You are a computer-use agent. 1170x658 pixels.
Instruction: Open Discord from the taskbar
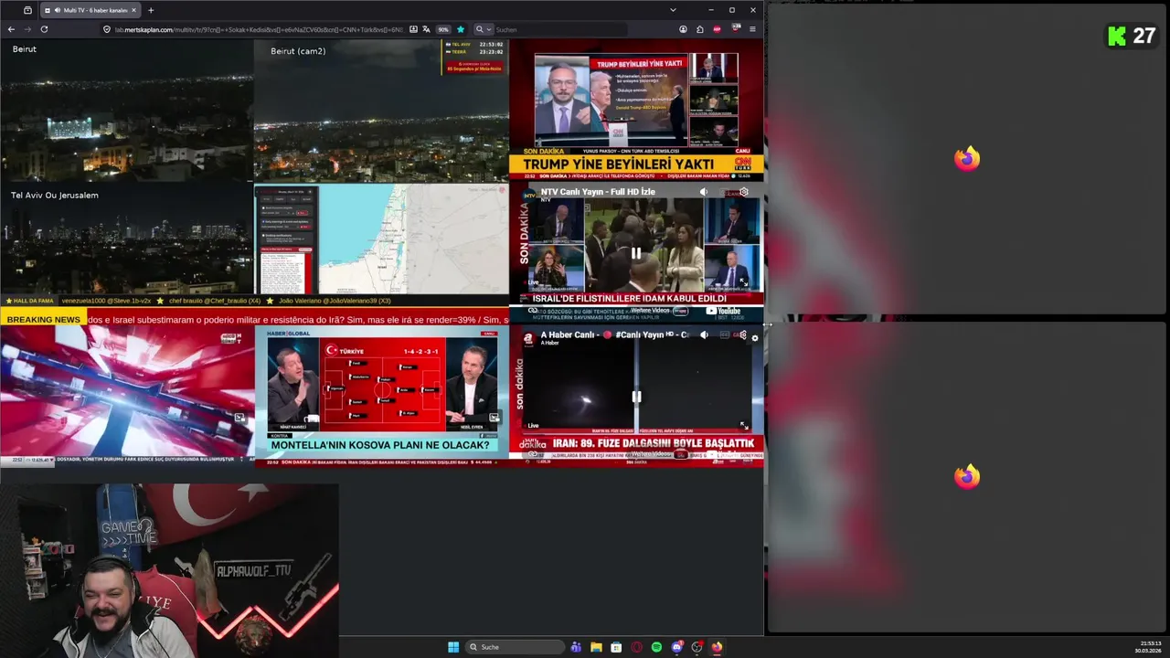tap(676, 647)
